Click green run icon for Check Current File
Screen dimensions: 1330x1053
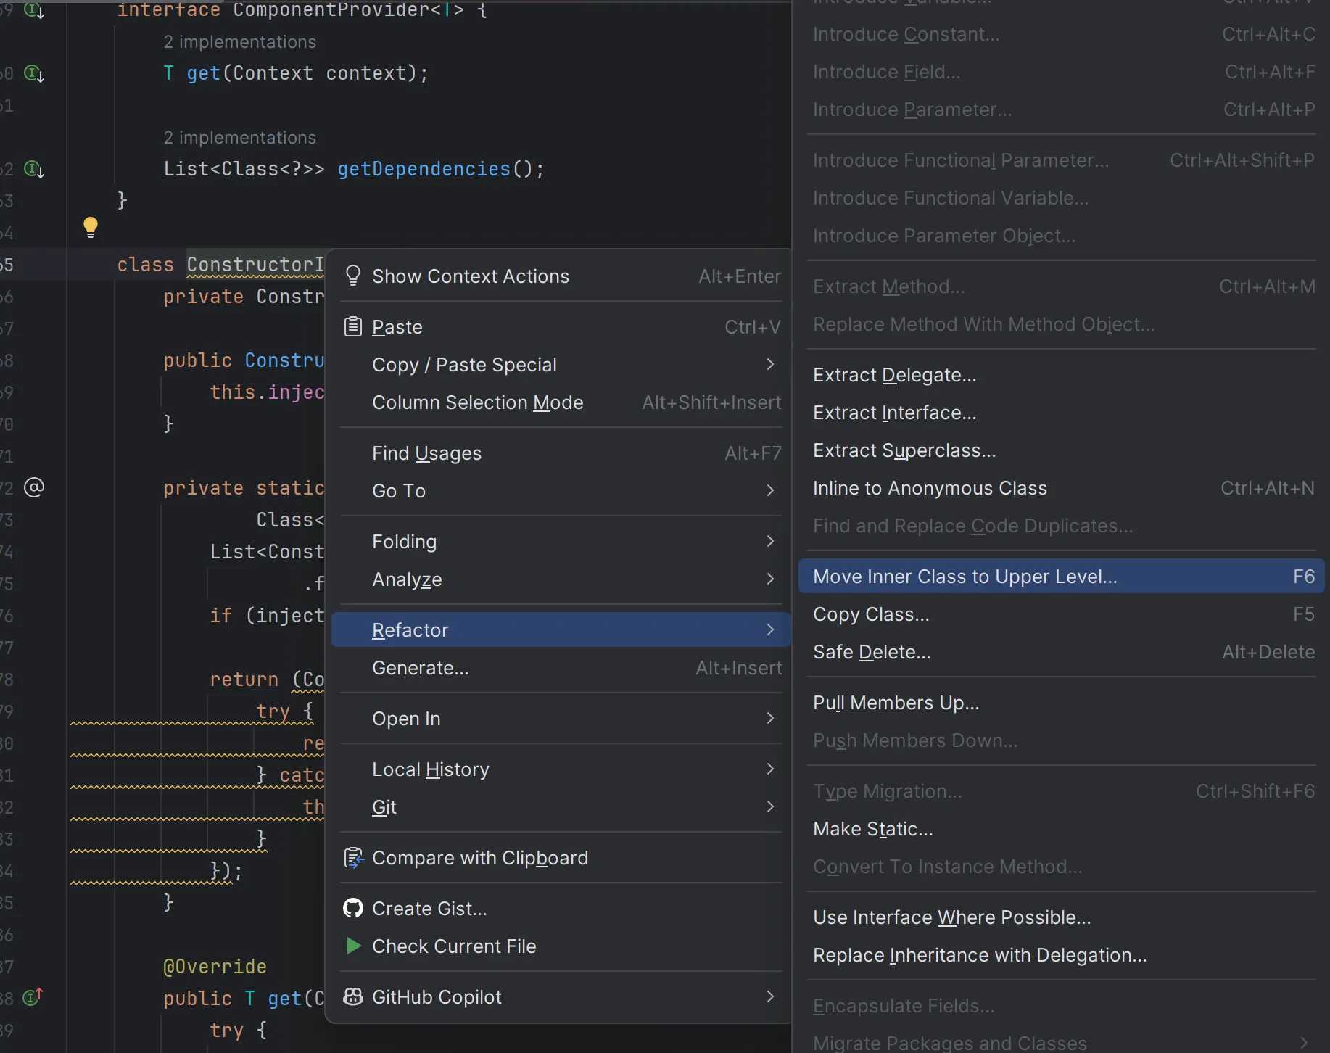click(353, 946)
